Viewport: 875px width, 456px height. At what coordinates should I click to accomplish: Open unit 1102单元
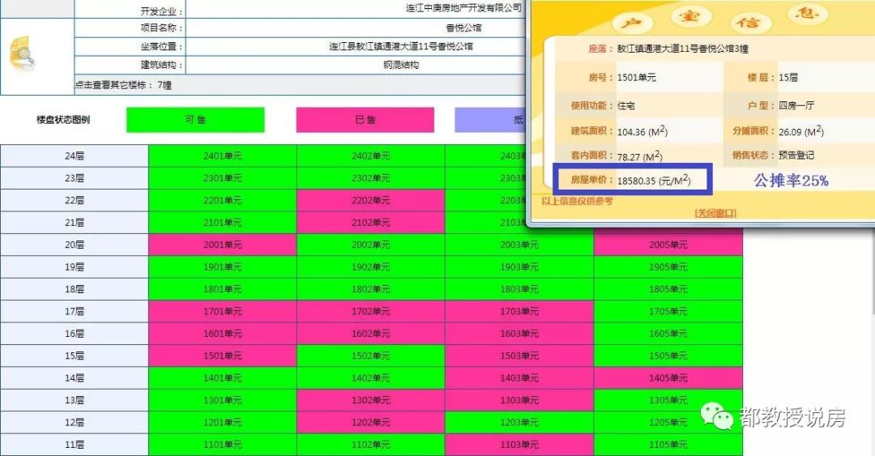[x=370, y=445]
